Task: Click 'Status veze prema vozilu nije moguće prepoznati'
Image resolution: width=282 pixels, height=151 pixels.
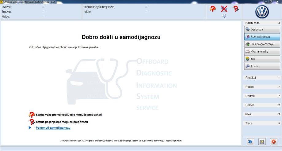Action: [69, 115]
